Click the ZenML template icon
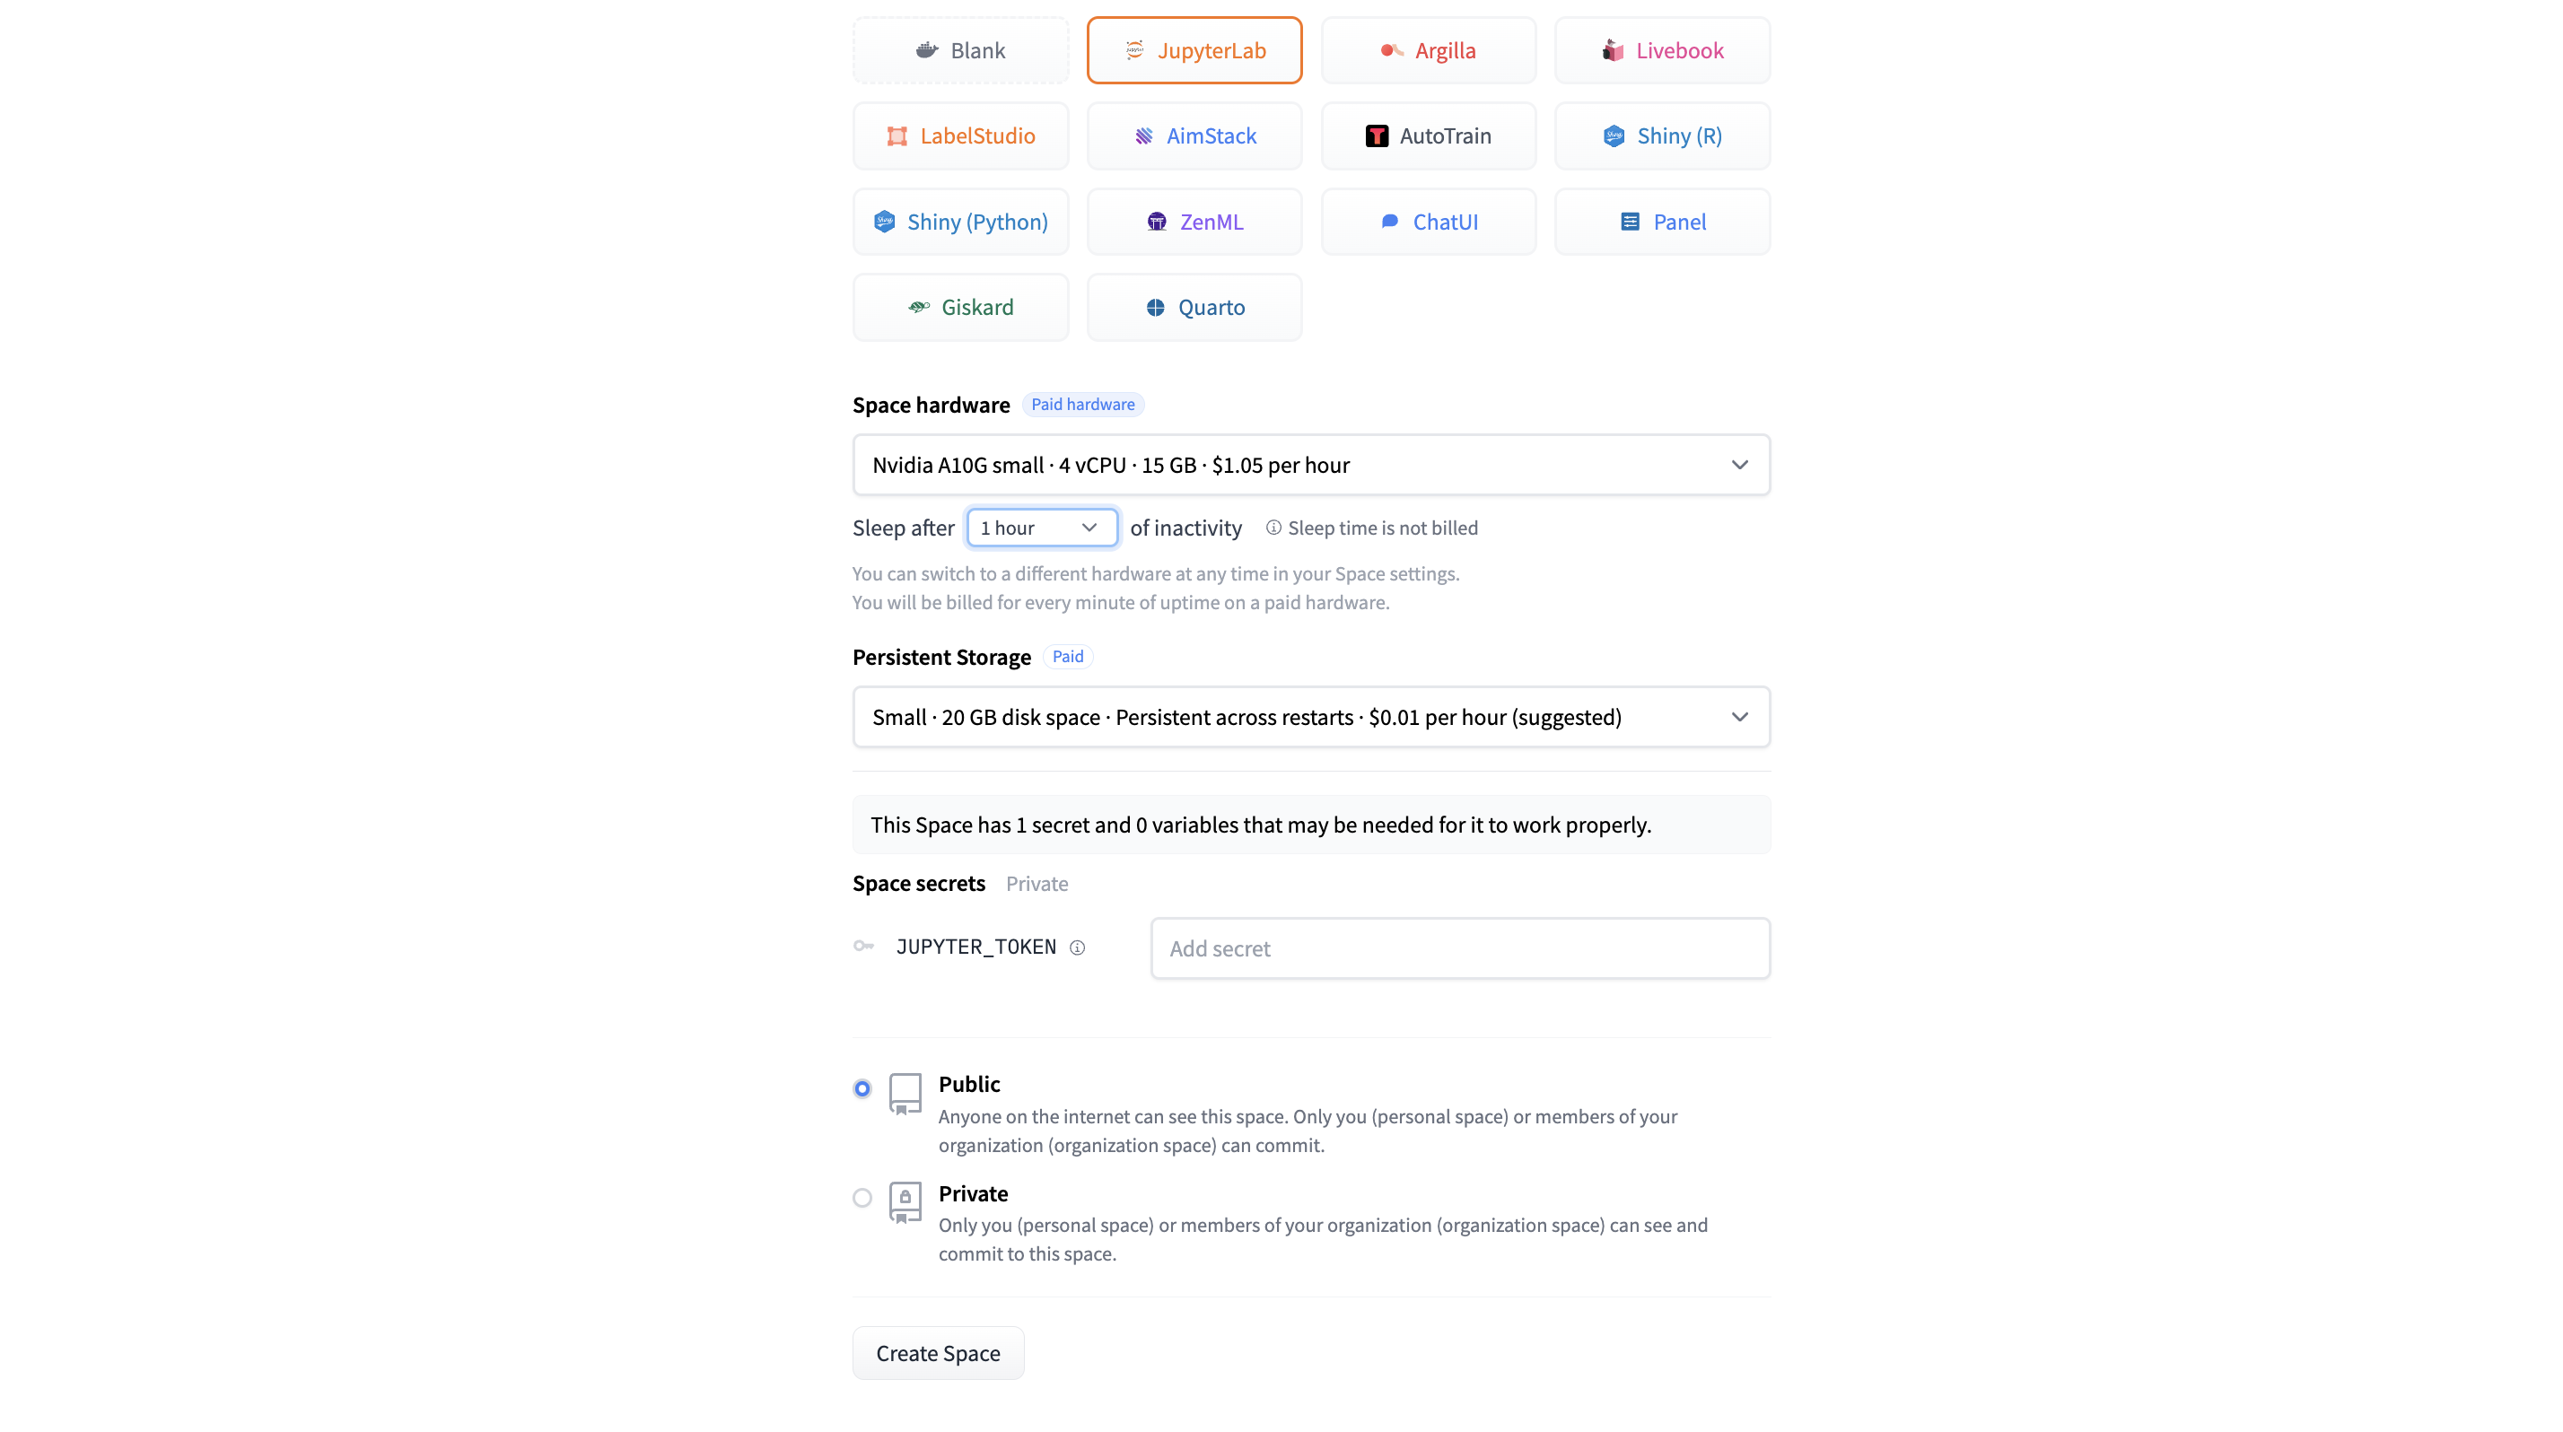This screenshot has height=1432, width=2563. (1156, 222)
